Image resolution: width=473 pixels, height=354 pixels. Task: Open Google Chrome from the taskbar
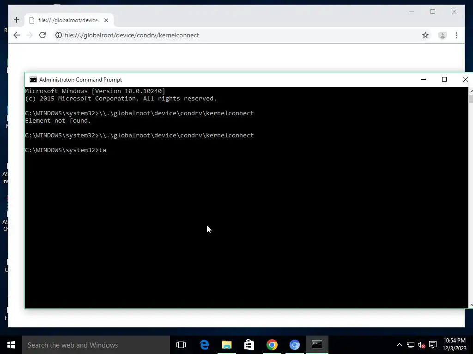click(272, 345)
